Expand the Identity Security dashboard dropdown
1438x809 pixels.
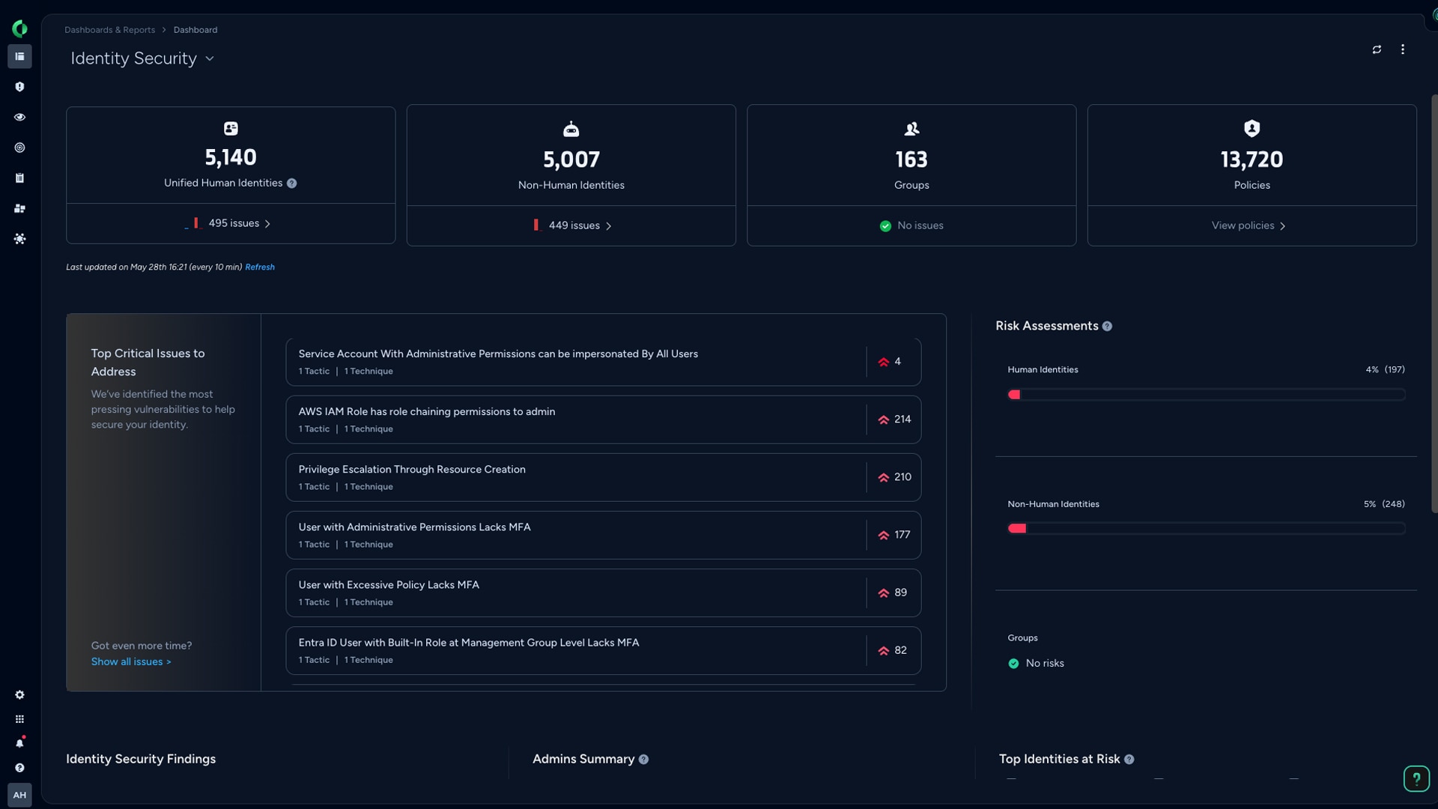(x=210, y=58)
